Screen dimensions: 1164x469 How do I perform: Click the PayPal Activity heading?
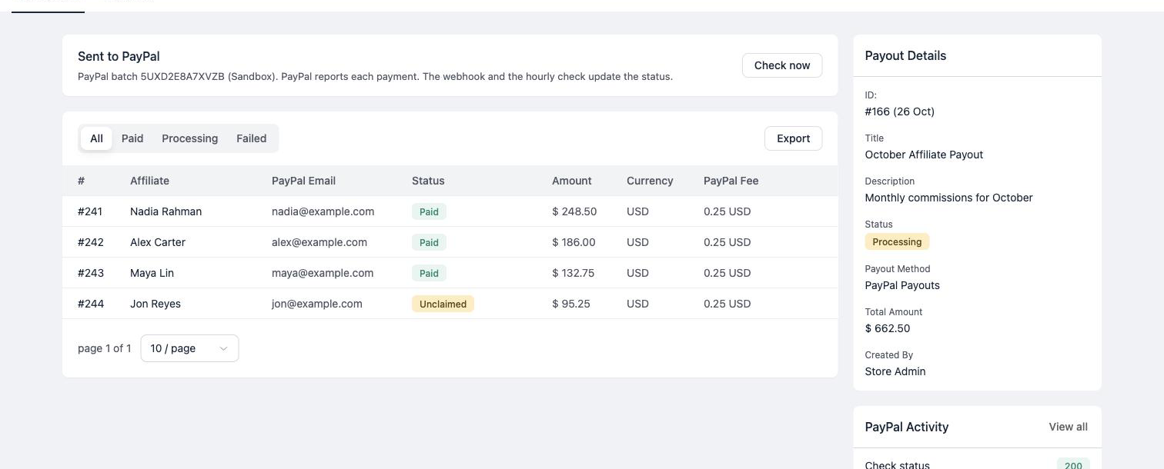[x=906, y=427]
